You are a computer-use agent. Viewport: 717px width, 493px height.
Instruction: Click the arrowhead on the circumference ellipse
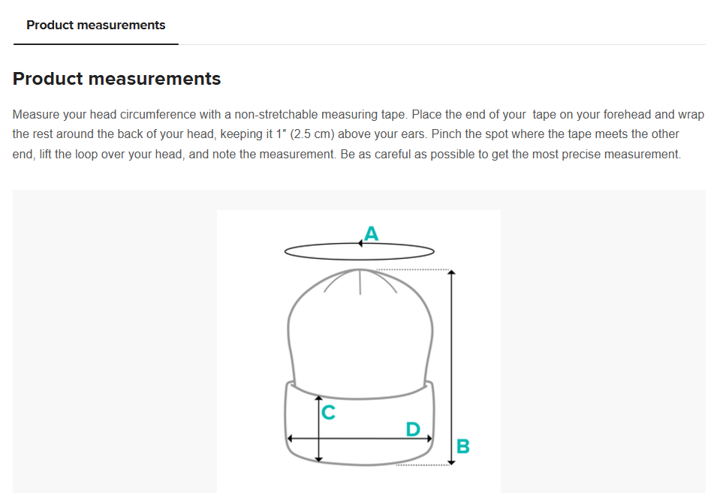coord(360,244)
